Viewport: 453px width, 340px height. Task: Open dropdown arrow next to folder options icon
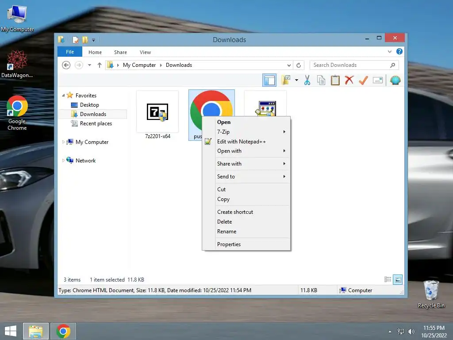point(297,80)
